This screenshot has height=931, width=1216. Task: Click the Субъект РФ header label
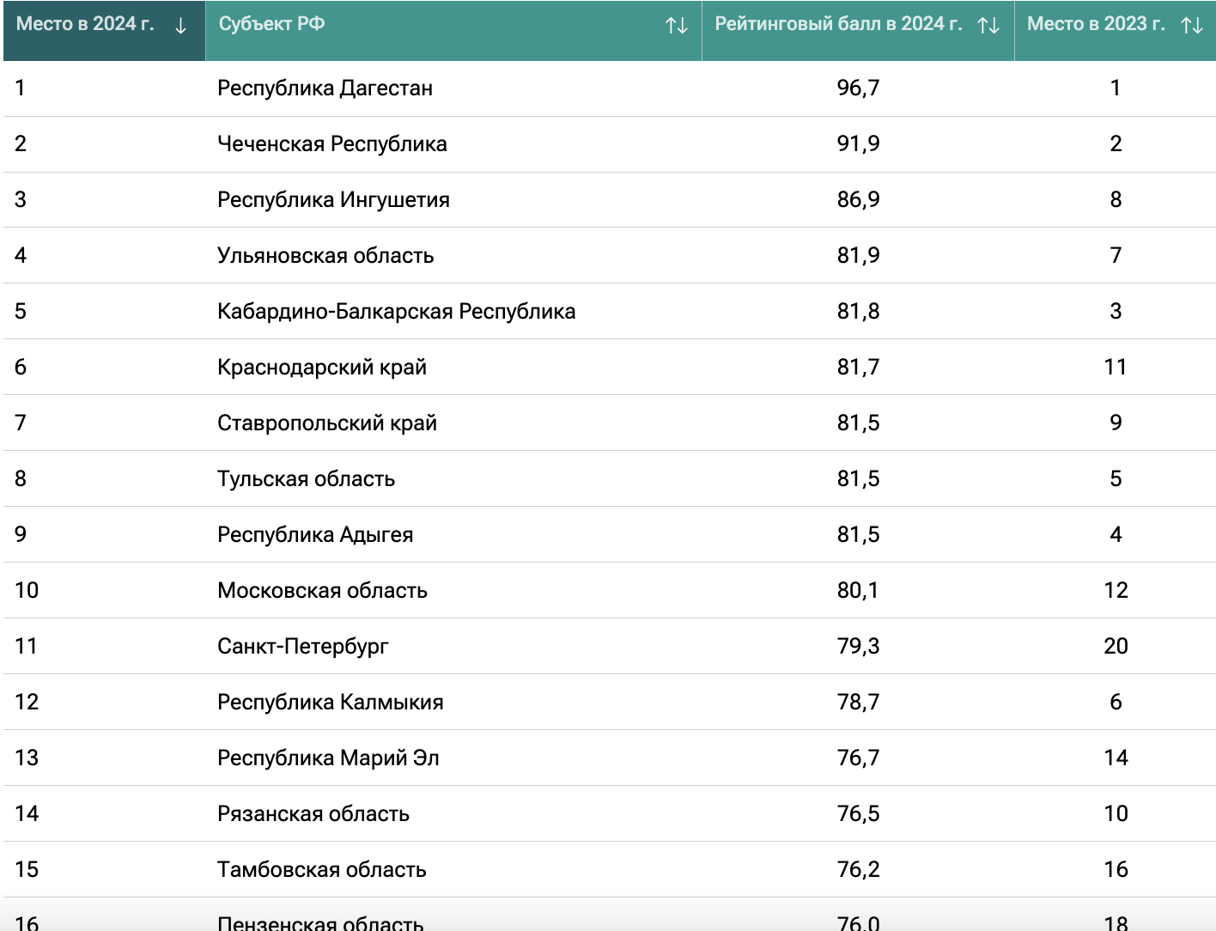[x=271, y=24]
